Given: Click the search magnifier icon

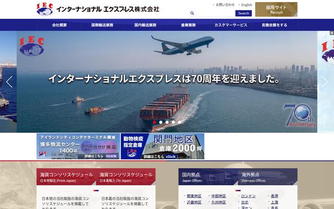Looking at the screenshot, I should coord(192,13).
